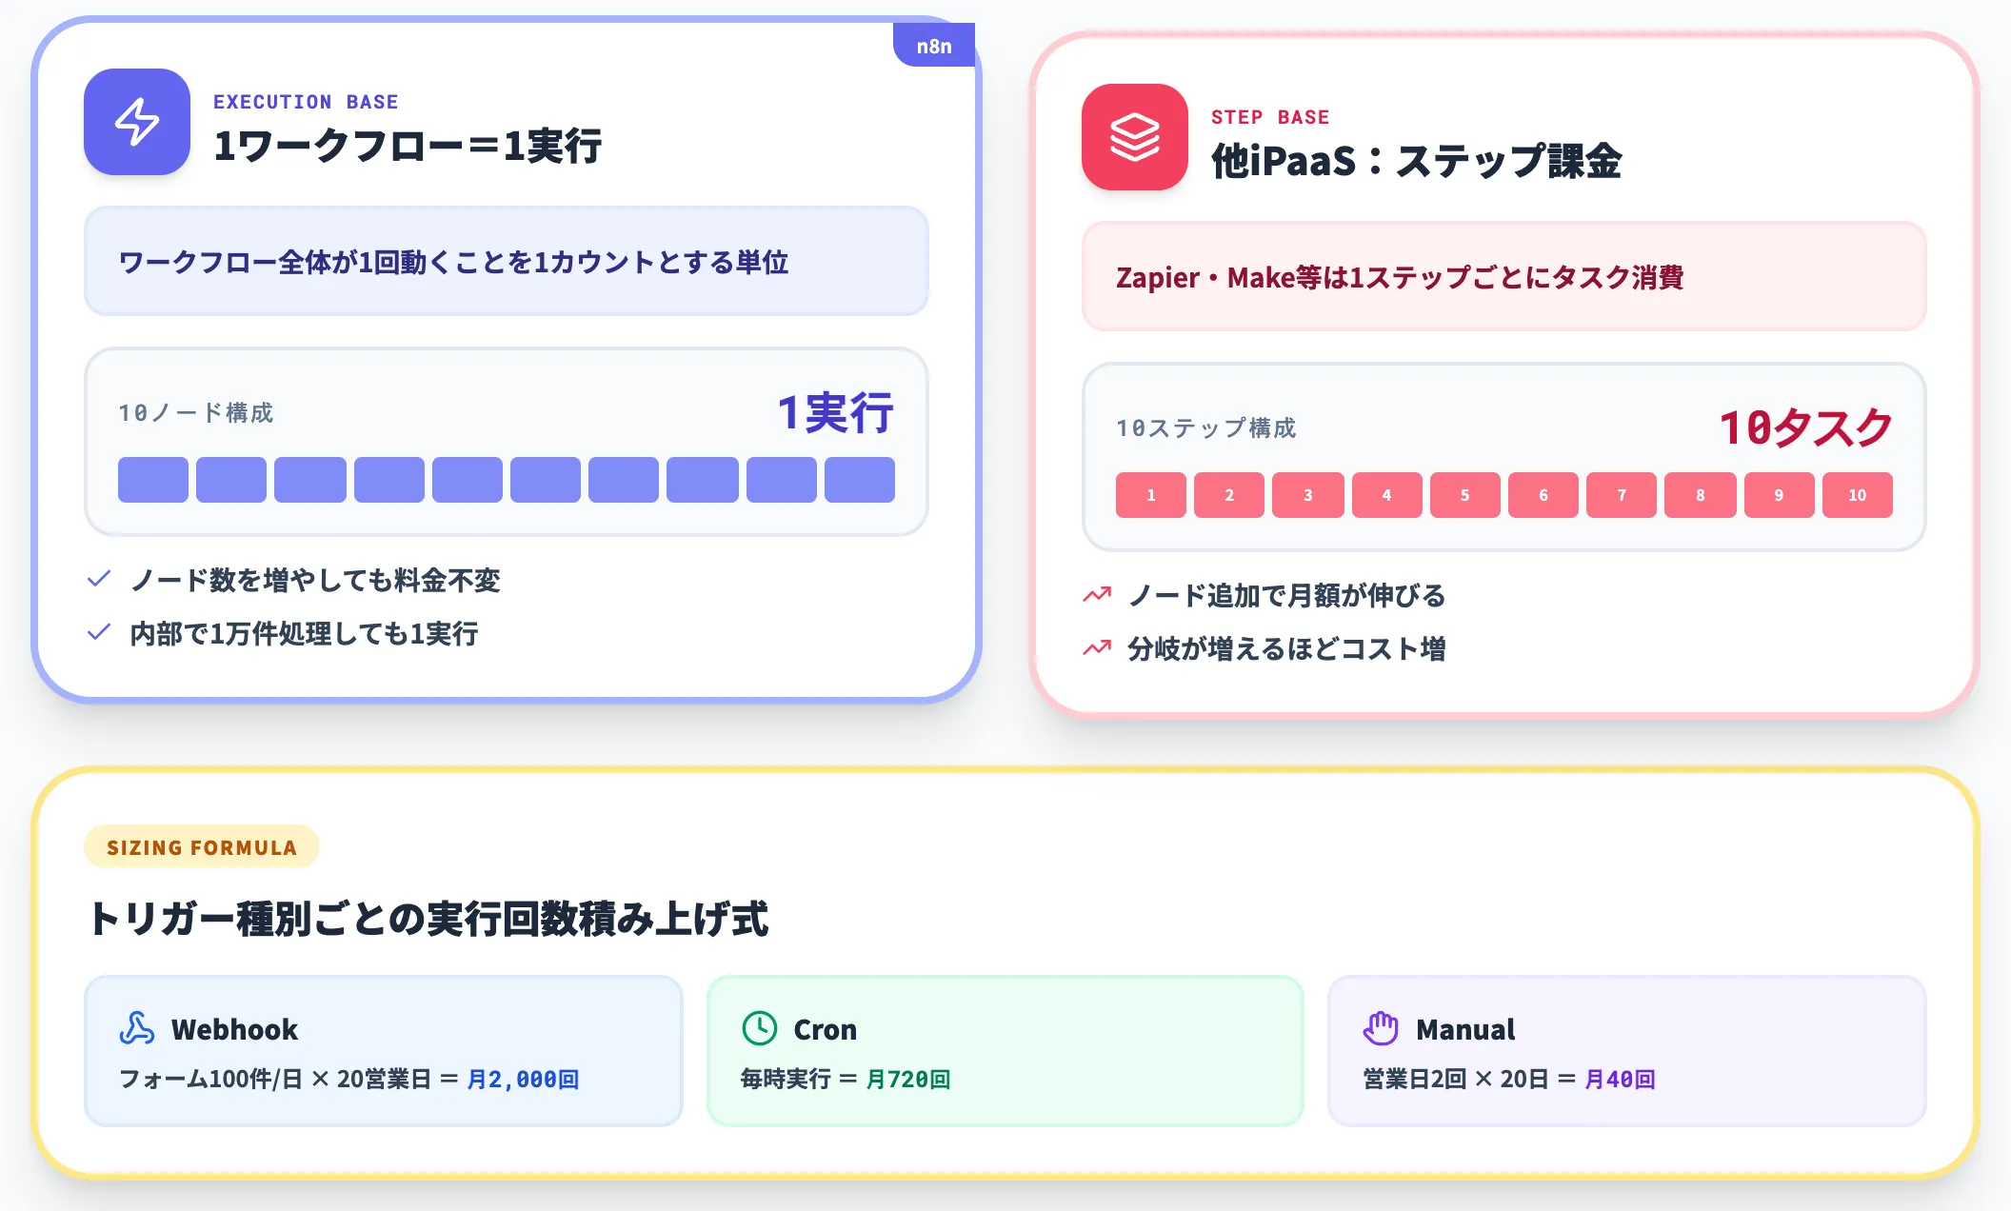Click the red step block numbered 10
Image resolution: width=2011 pixels, height=1211 pixels.
click(x=1858, y=495)
